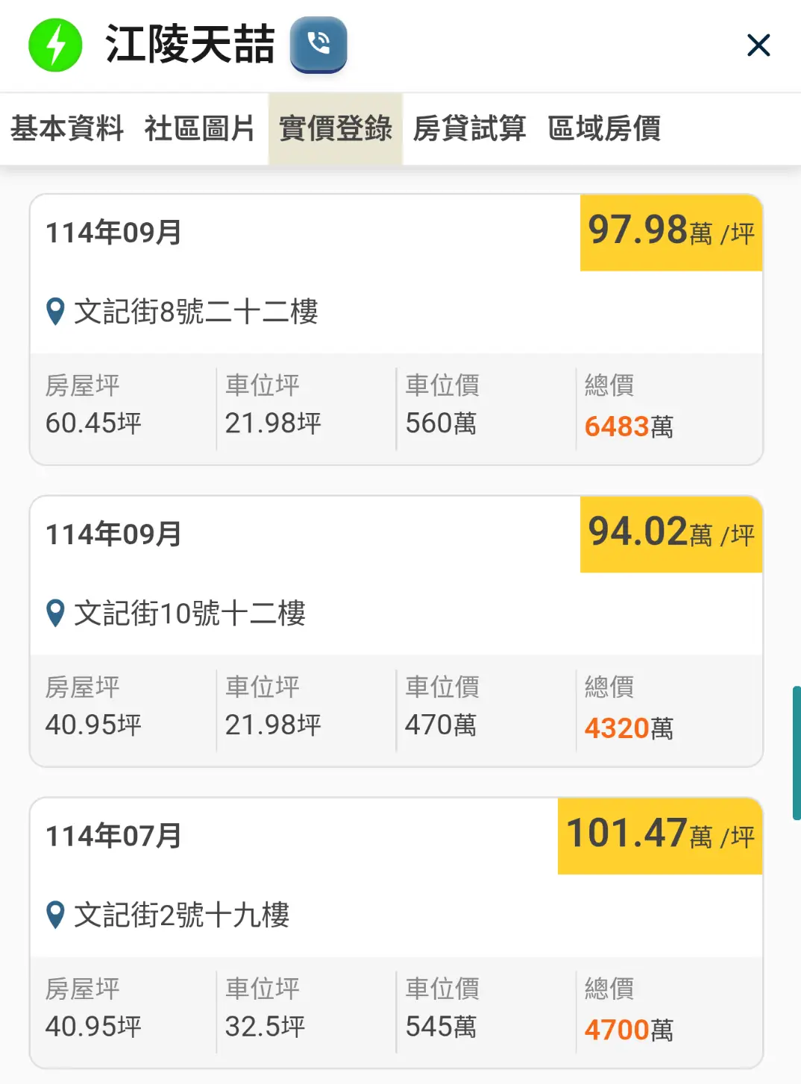The image size is (801, 1084).
Task: Click the 97.98萬/坪 price badge
Action: [x=670, y=232]
